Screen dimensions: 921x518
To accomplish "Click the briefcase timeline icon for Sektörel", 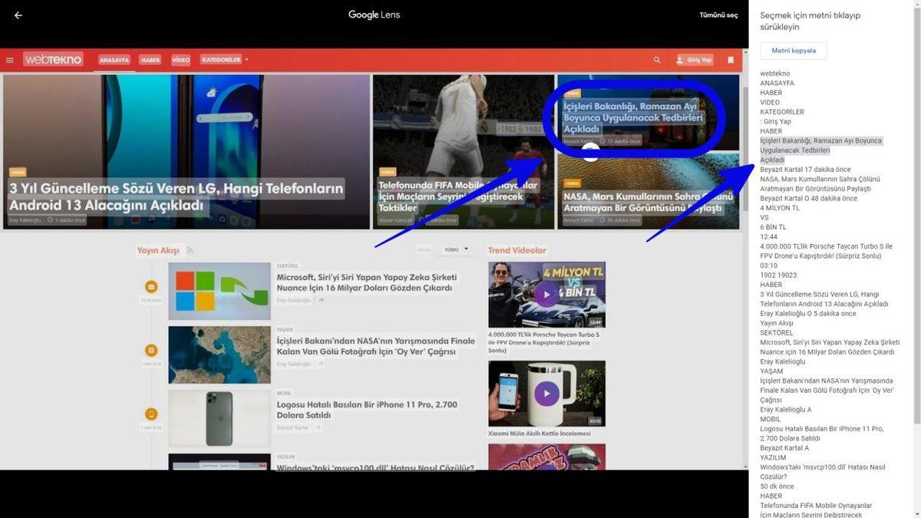I will (151, 286).
